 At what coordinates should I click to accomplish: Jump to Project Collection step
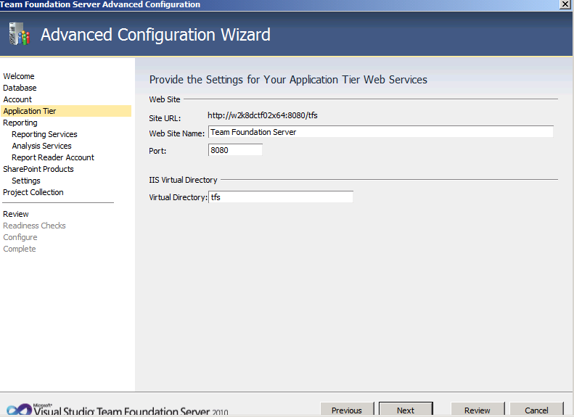33,192
